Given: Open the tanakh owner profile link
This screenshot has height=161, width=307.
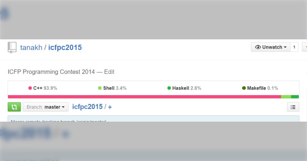Looking at the screenshot, I should click(x=31, y=48).
